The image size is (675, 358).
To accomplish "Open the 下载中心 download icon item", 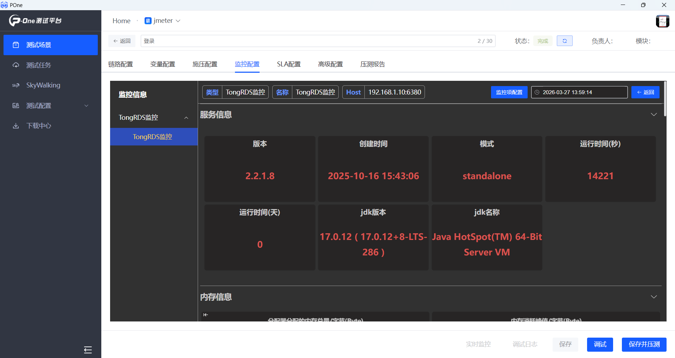I will click(16, 126).
